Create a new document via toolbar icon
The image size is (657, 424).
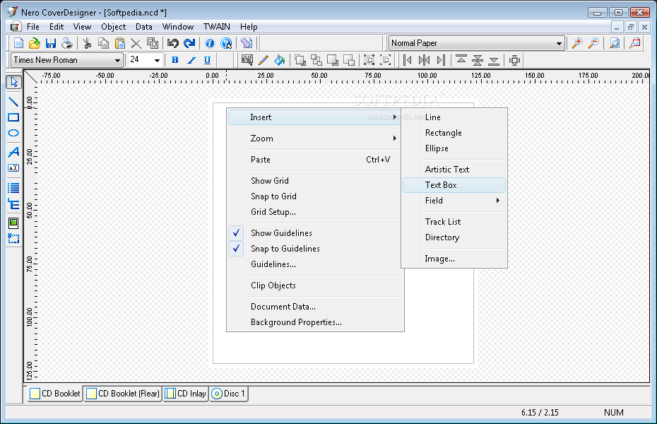coord(18,43)
